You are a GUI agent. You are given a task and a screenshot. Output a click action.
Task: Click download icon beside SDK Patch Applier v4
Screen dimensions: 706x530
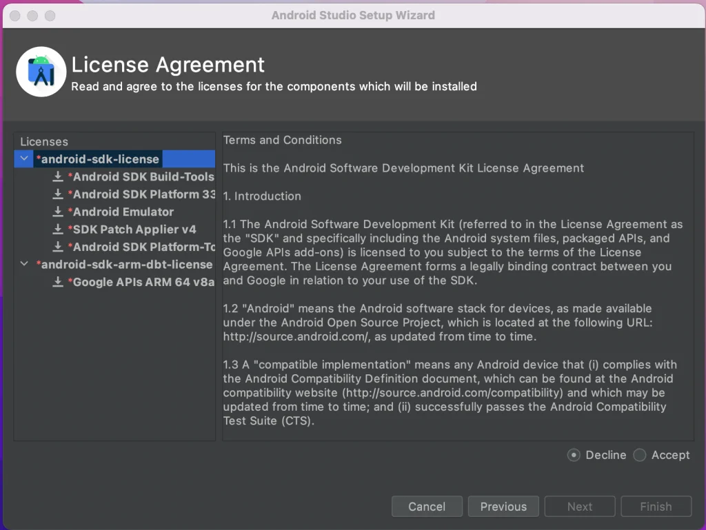58,229
